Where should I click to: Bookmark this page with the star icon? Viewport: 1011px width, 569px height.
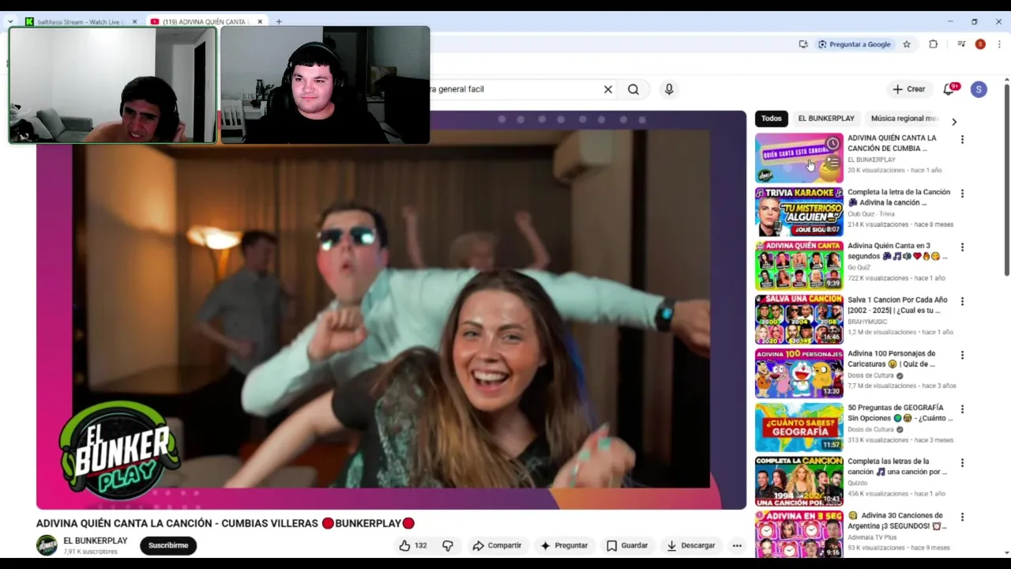tap(907, 44)
